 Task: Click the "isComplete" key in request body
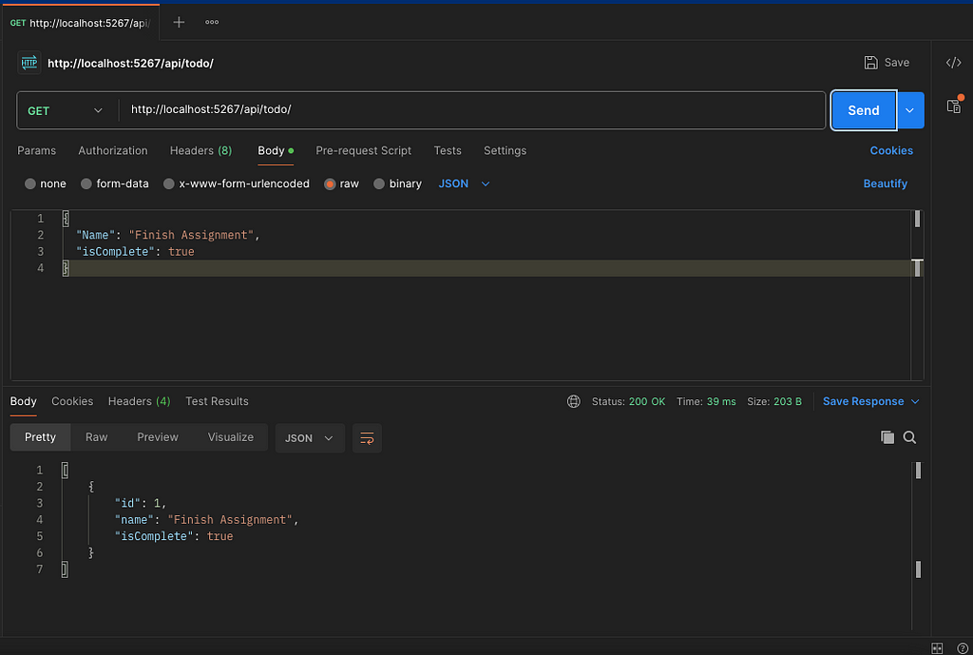[115, 251]
